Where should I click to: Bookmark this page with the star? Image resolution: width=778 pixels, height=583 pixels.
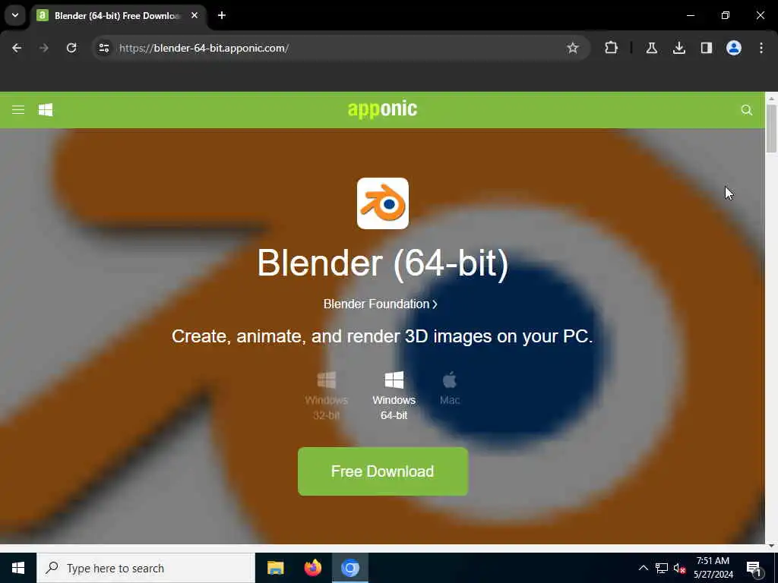click(x=573, y=48)
